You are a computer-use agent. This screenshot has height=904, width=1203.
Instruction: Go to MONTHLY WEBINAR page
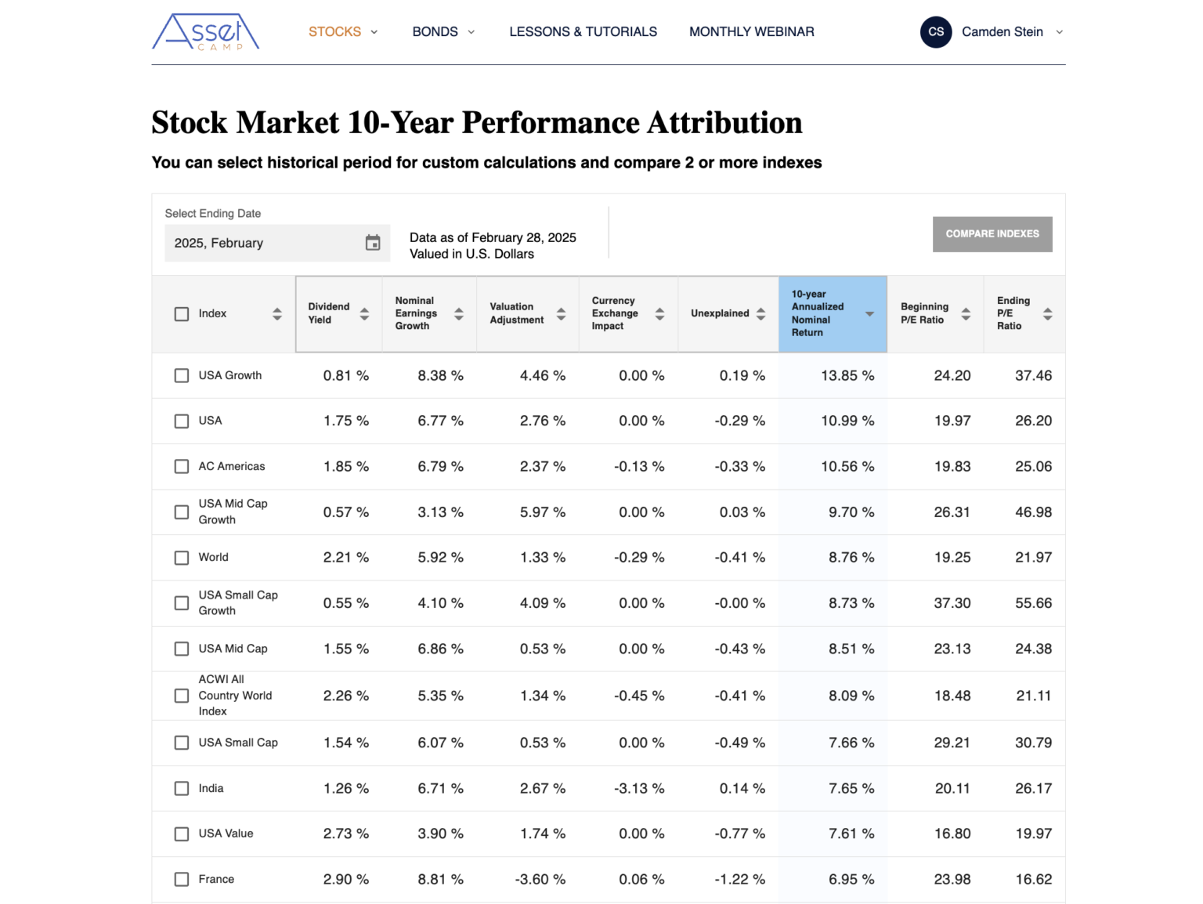coord(751,31)
